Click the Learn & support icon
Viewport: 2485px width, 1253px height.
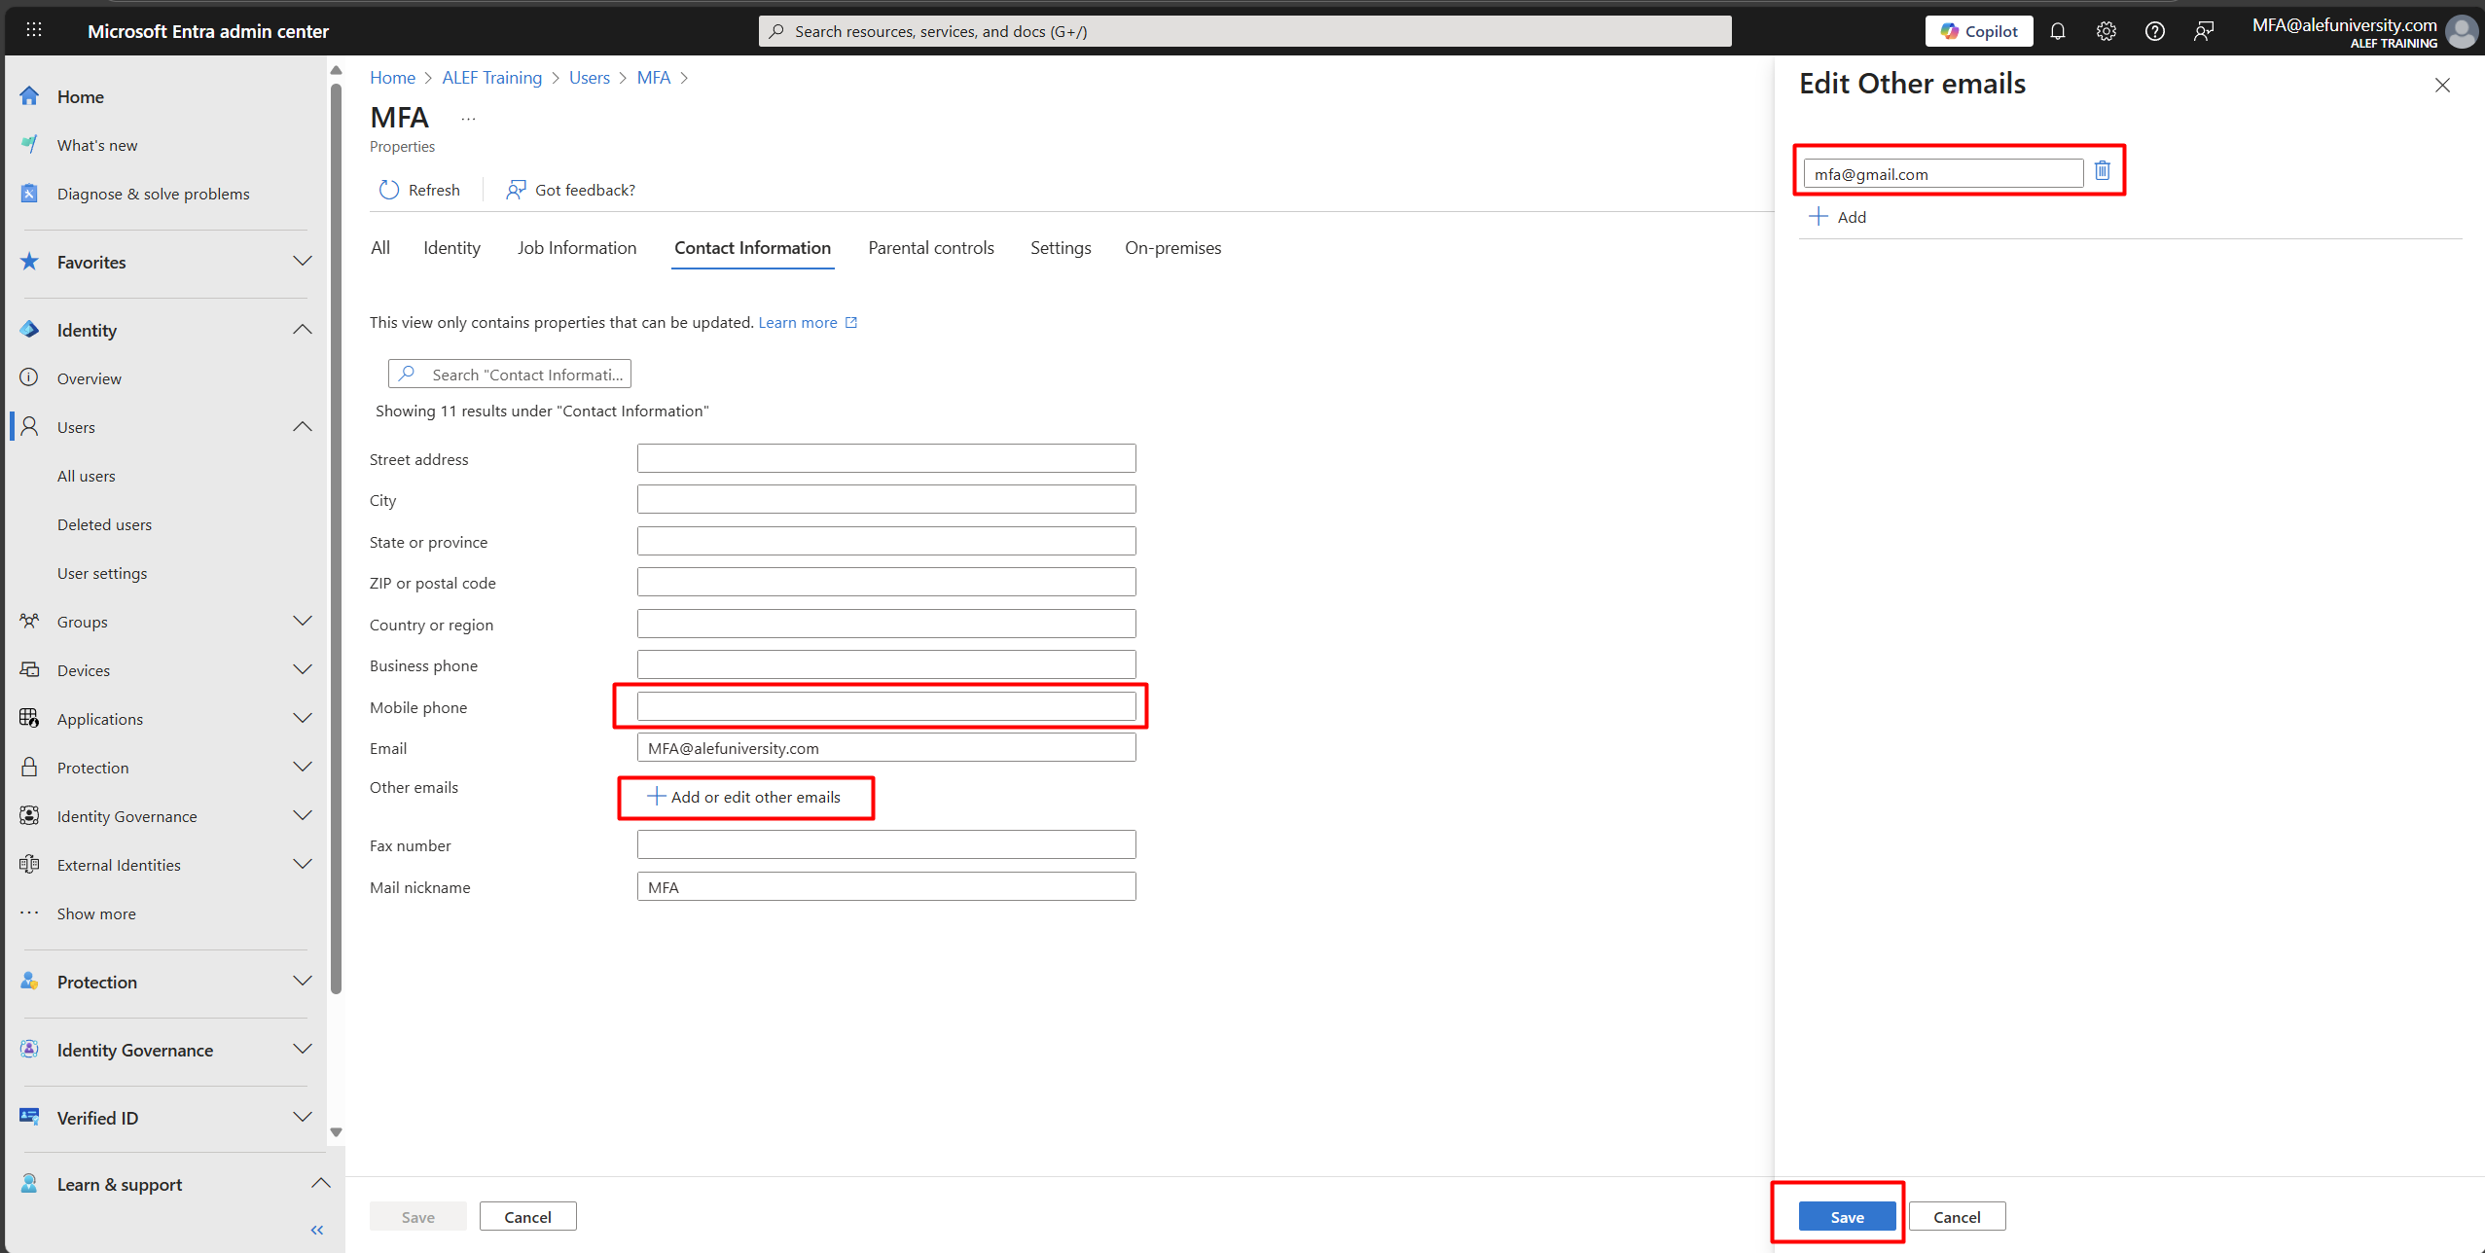point(29,1184)
